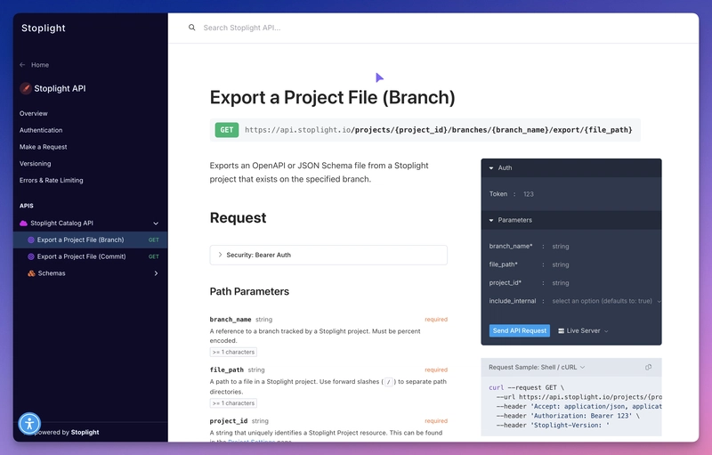Select Export a Project File (Commit)

pyautogui.click(x=91, y=256)
